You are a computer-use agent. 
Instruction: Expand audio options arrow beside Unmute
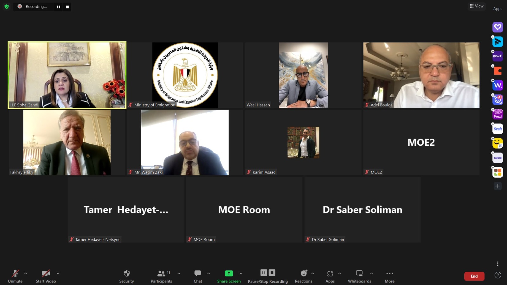point(26,273)
